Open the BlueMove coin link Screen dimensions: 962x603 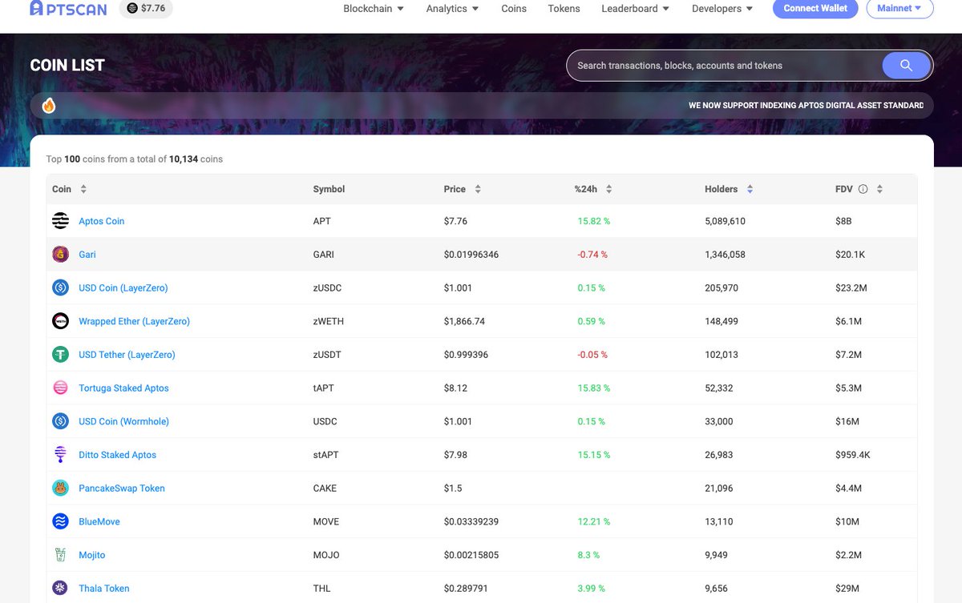(x=99, y=521)
